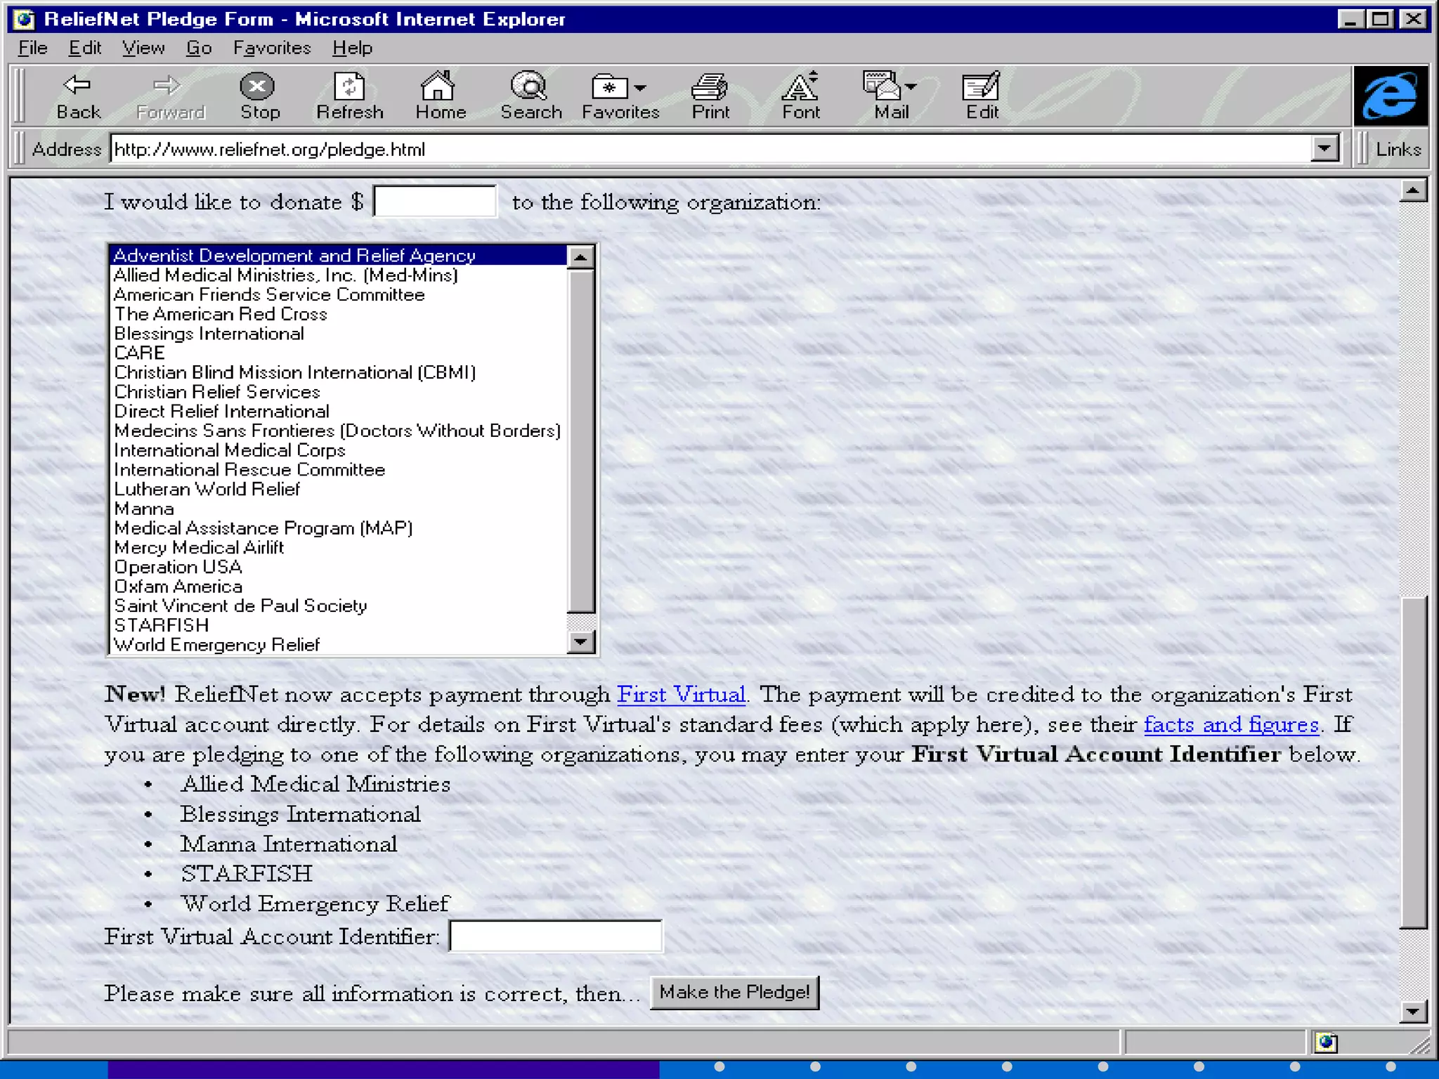Open the View menu
The height and width of the screenshot is (1079, 1439).
143,48
